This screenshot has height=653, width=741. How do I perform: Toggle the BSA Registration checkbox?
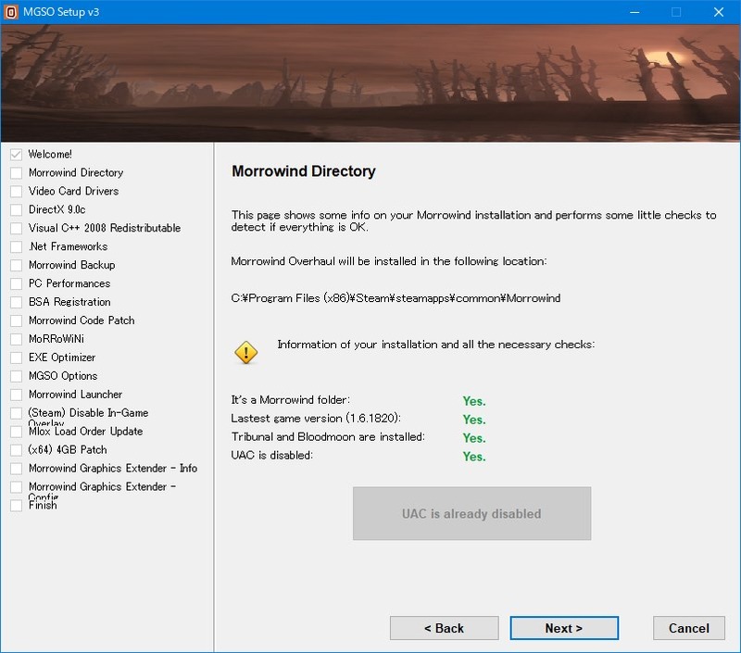tap(16, 302)
